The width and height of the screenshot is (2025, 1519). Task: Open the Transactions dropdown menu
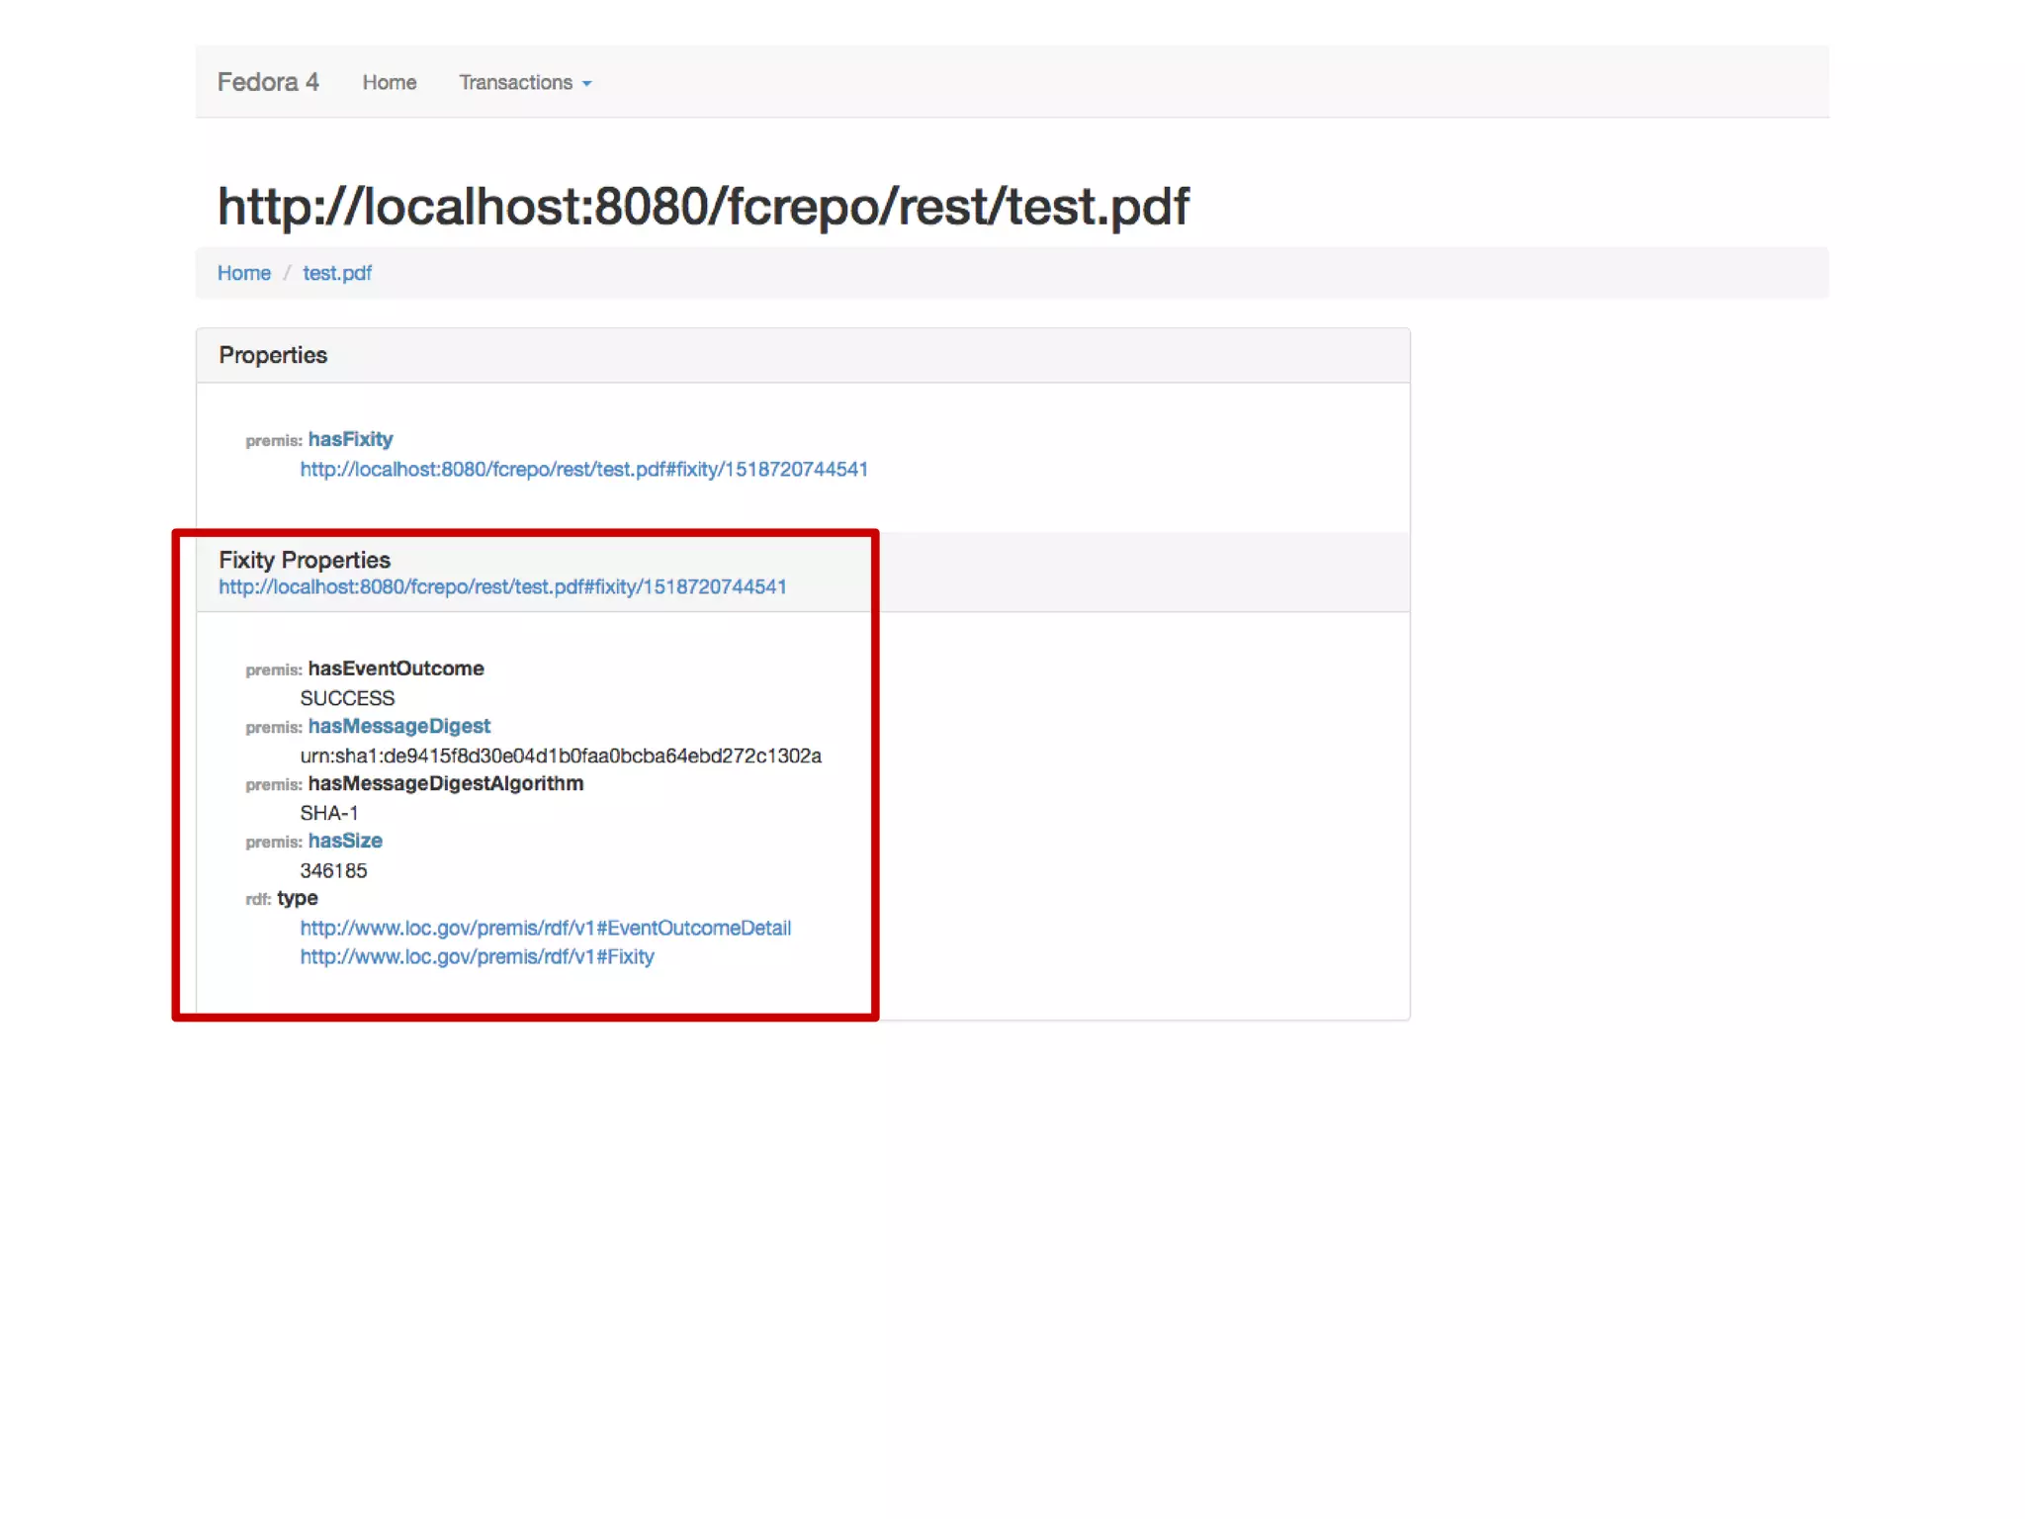[515, 83]
